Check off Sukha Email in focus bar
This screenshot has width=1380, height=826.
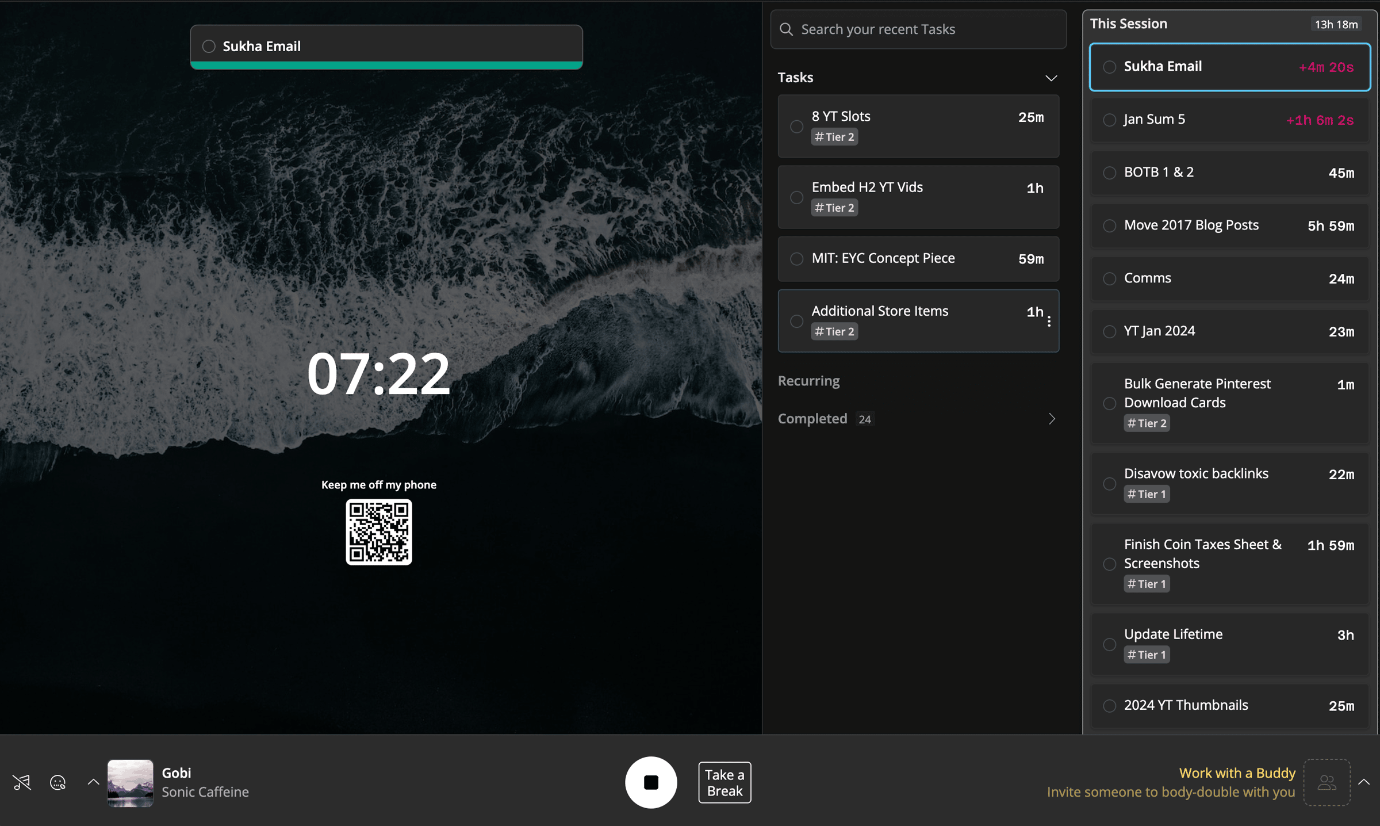click(209, 47)
